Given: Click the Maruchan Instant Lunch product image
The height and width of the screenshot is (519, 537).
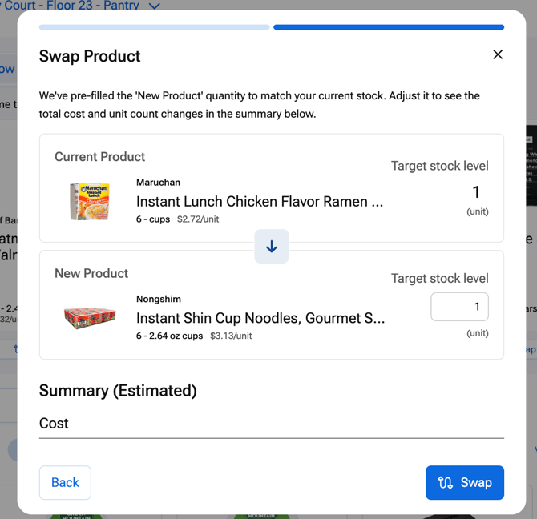Looking at the screenshot, I should 89,201.
